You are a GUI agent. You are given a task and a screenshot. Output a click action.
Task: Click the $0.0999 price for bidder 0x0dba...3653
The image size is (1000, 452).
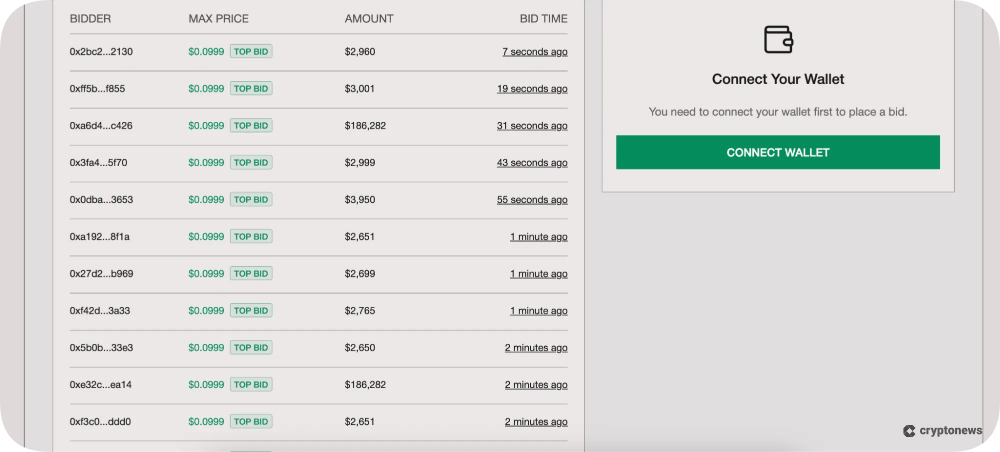tap(206, 199)
